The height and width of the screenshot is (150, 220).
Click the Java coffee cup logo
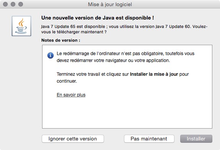[x=21, y=26]
